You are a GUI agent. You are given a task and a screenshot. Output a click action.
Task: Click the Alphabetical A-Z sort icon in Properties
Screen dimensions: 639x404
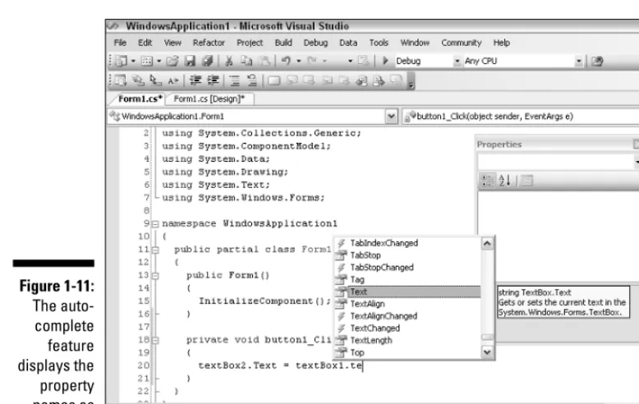(x=504, y=181)
